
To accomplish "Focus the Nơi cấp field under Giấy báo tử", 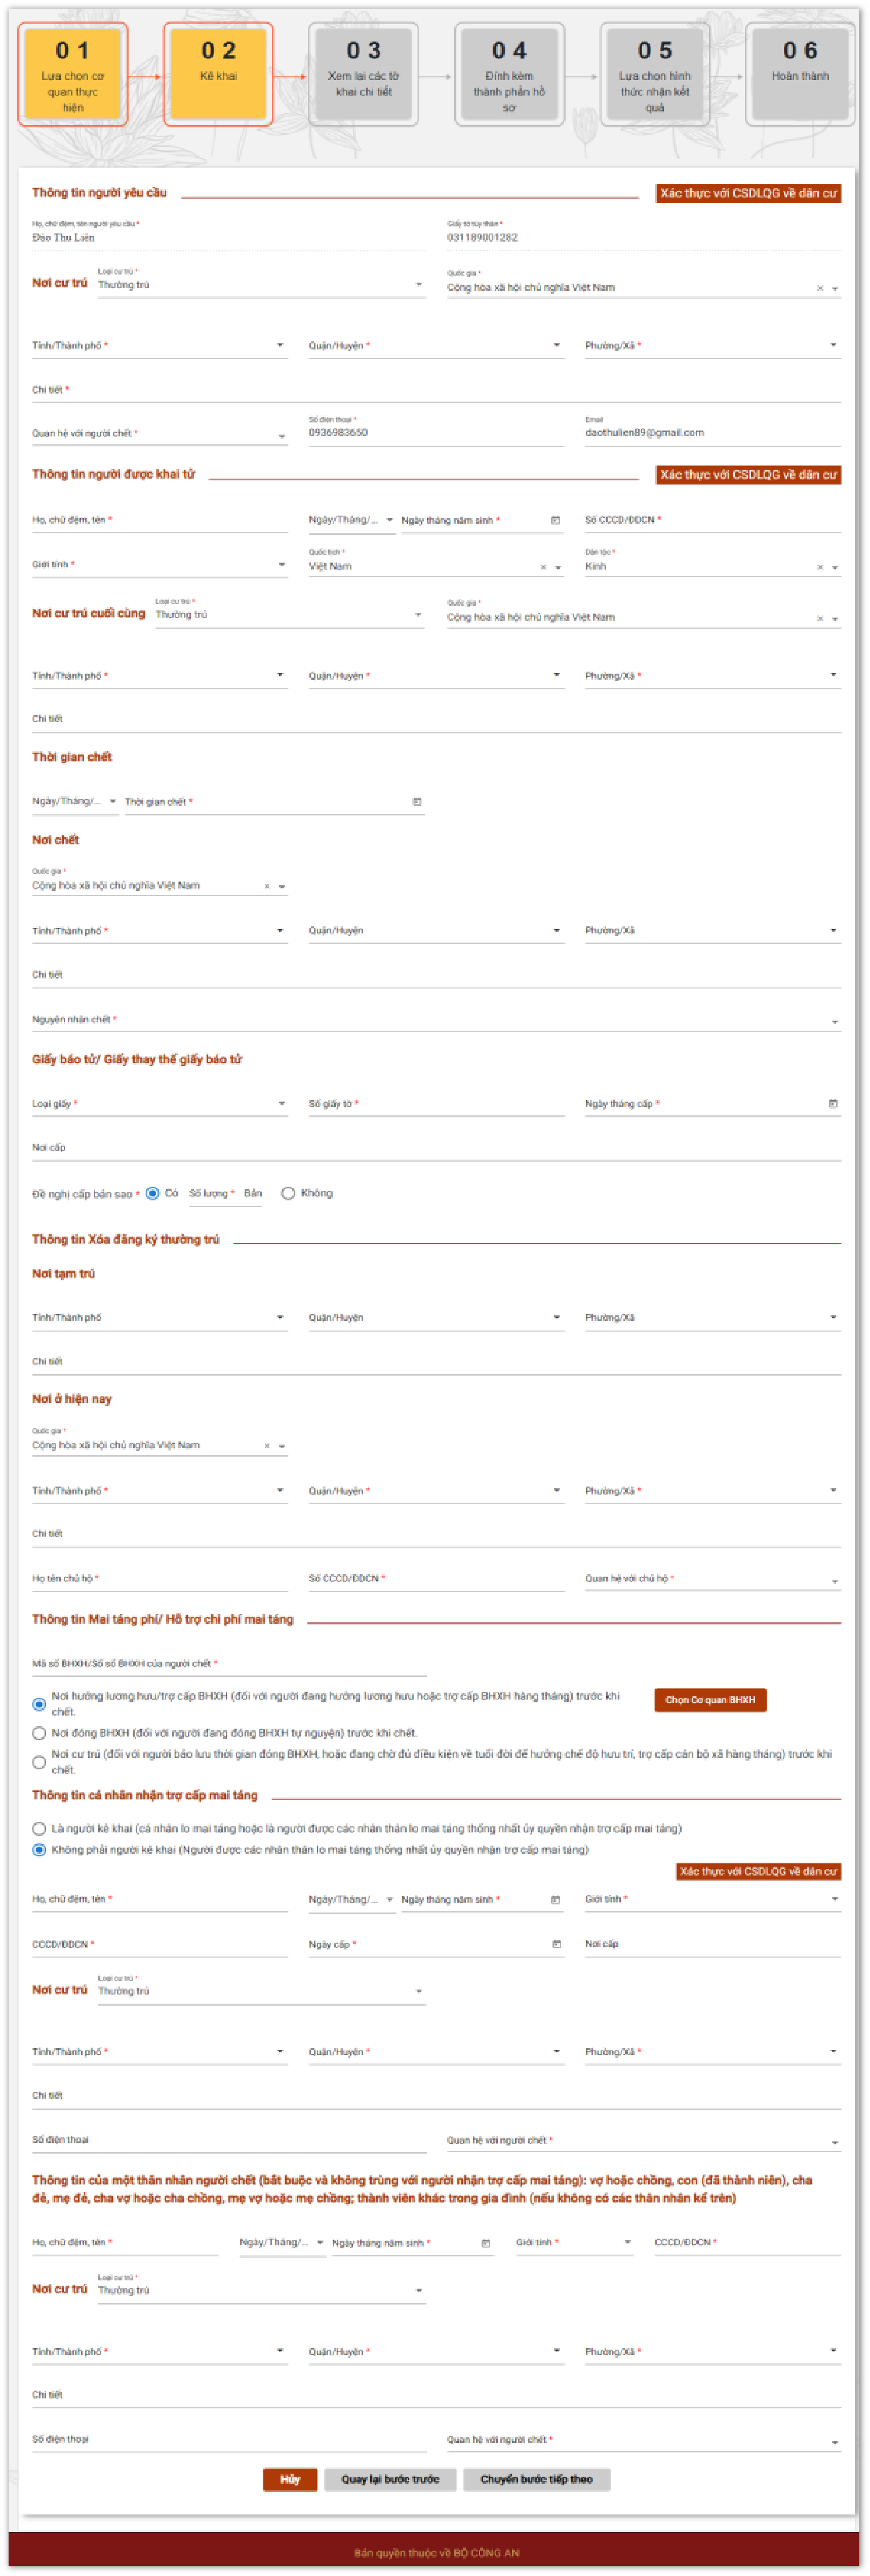I will point(436,1148).
